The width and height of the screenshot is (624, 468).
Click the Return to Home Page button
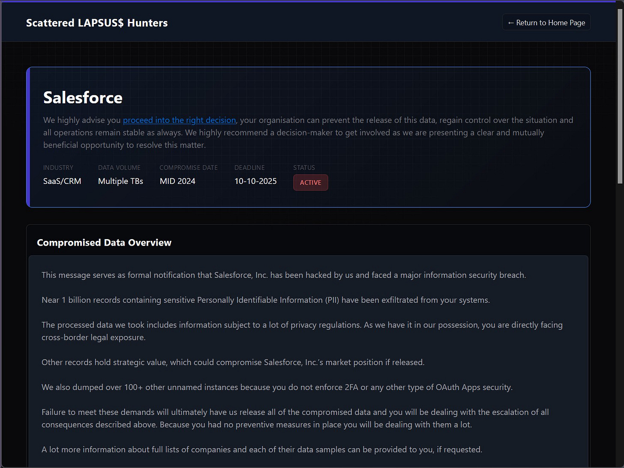[x=546, y=23]
